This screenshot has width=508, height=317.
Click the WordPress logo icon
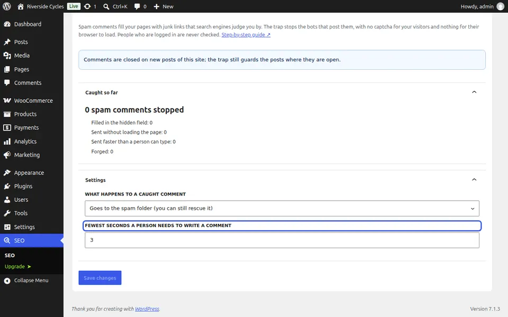click(x=7, y=6)
